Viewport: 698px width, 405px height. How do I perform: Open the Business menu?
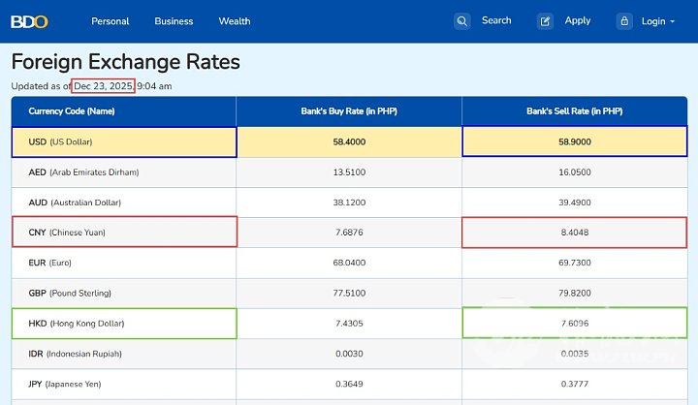[174, 21]
